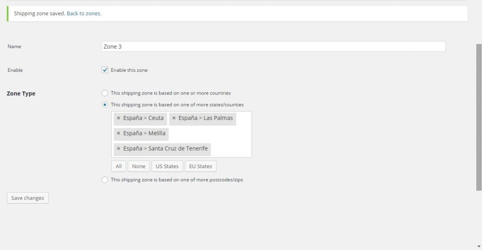Click the EU States button
482x250 pixels.
(x=200, y=166)
